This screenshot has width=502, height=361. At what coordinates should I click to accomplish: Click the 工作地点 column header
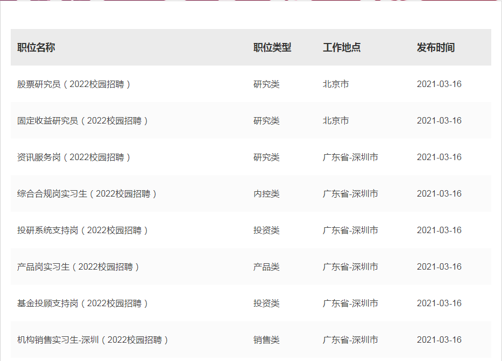342,48
